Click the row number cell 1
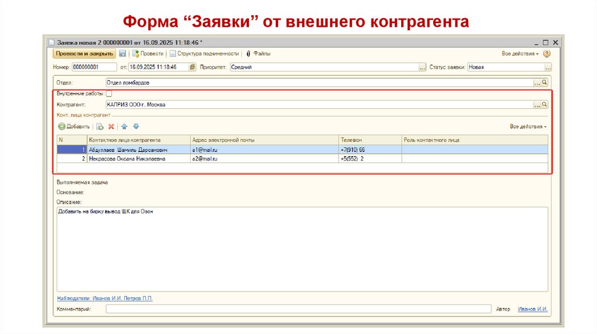The height and width of the screenshot is (334, 597). pyautogui.click(x=72, y=150)
